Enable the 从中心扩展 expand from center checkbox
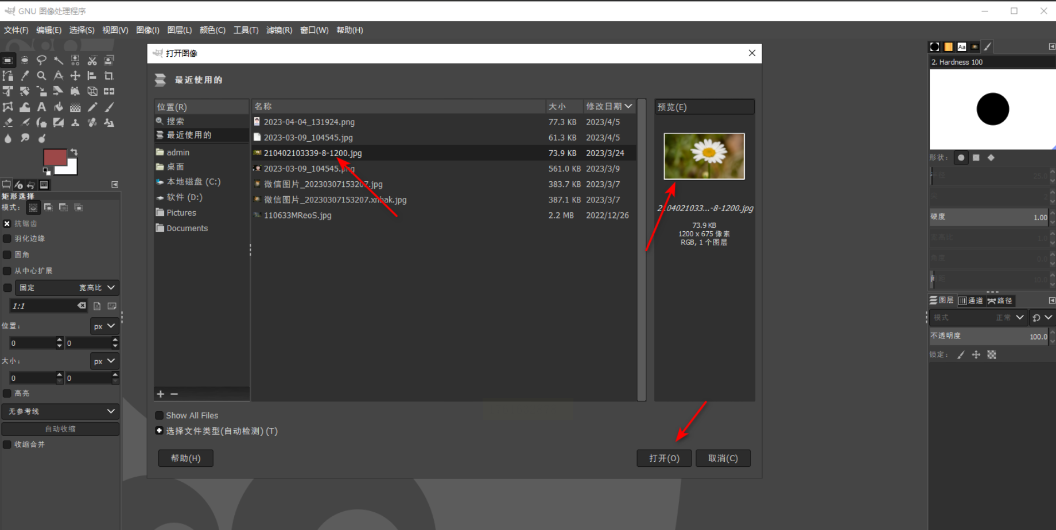 7,271
